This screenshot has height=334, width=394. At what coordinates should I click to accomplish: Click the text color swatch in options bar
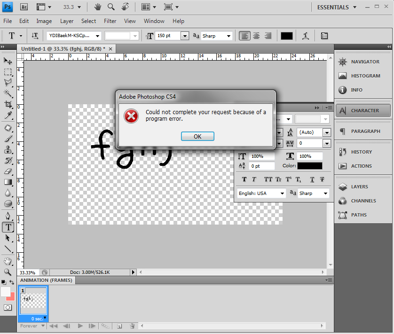287,36
